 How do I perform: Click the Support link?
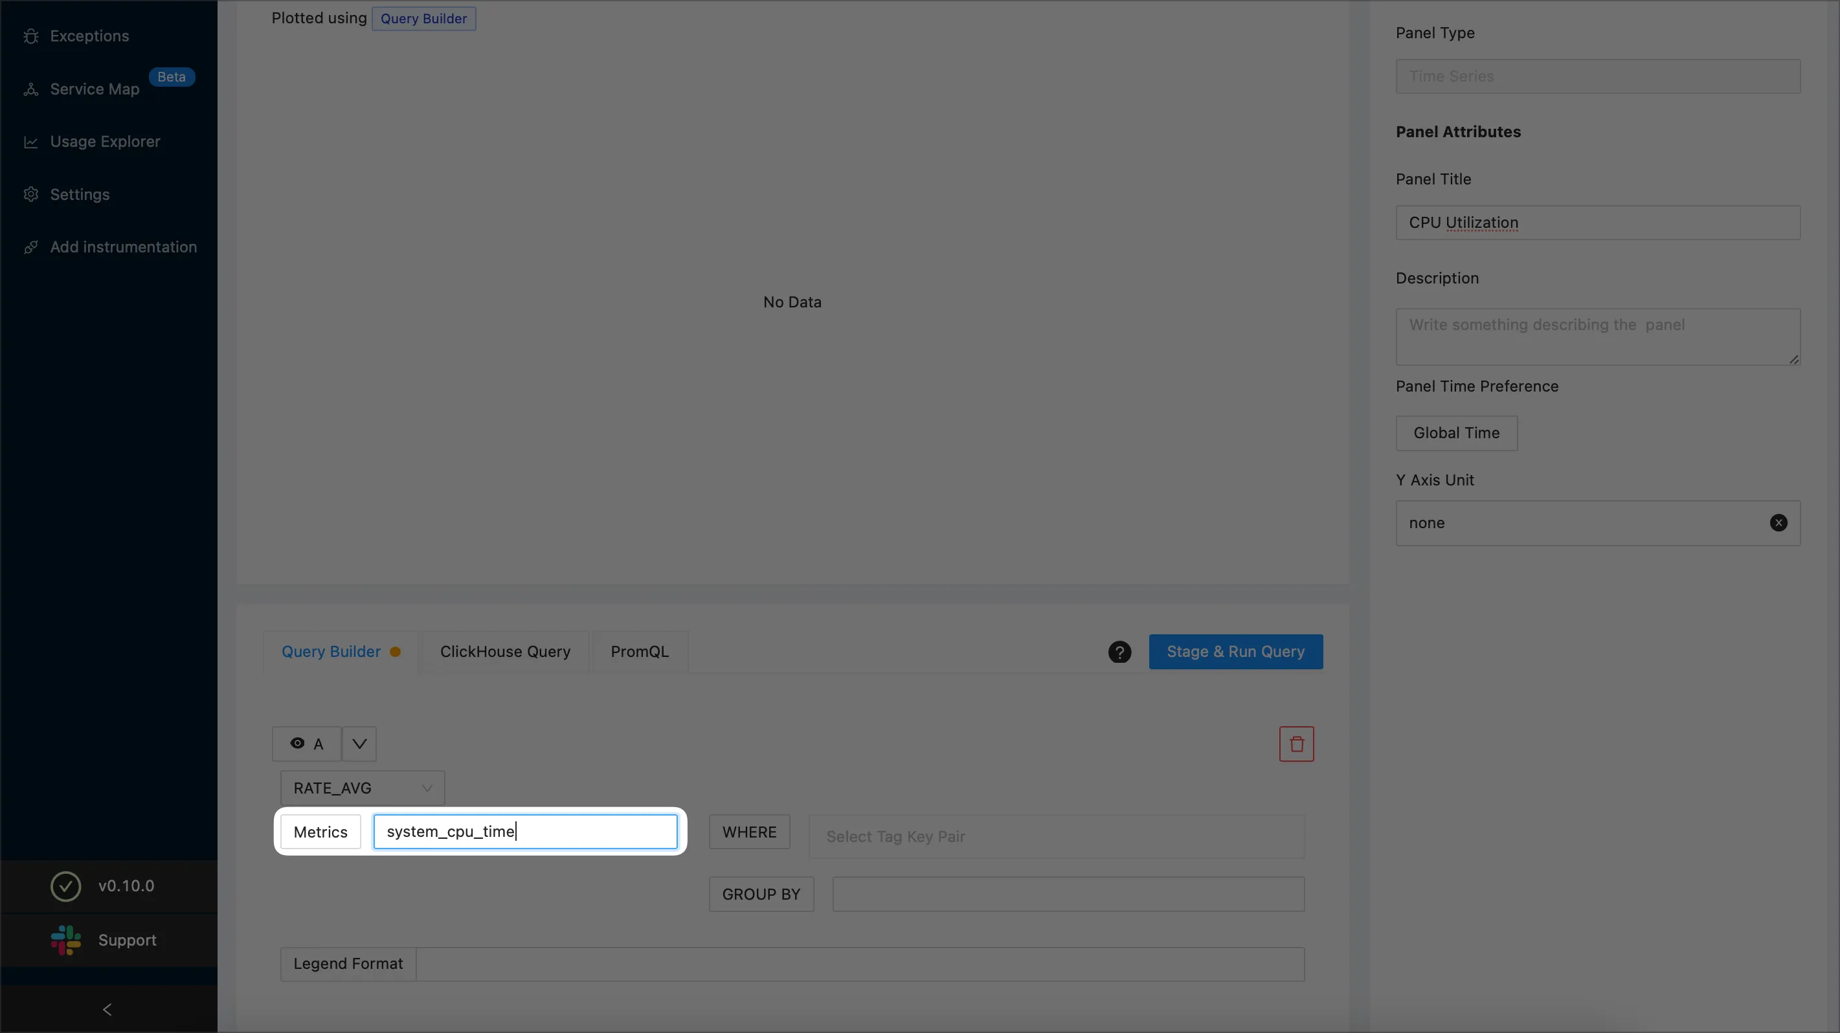point(127,940)
